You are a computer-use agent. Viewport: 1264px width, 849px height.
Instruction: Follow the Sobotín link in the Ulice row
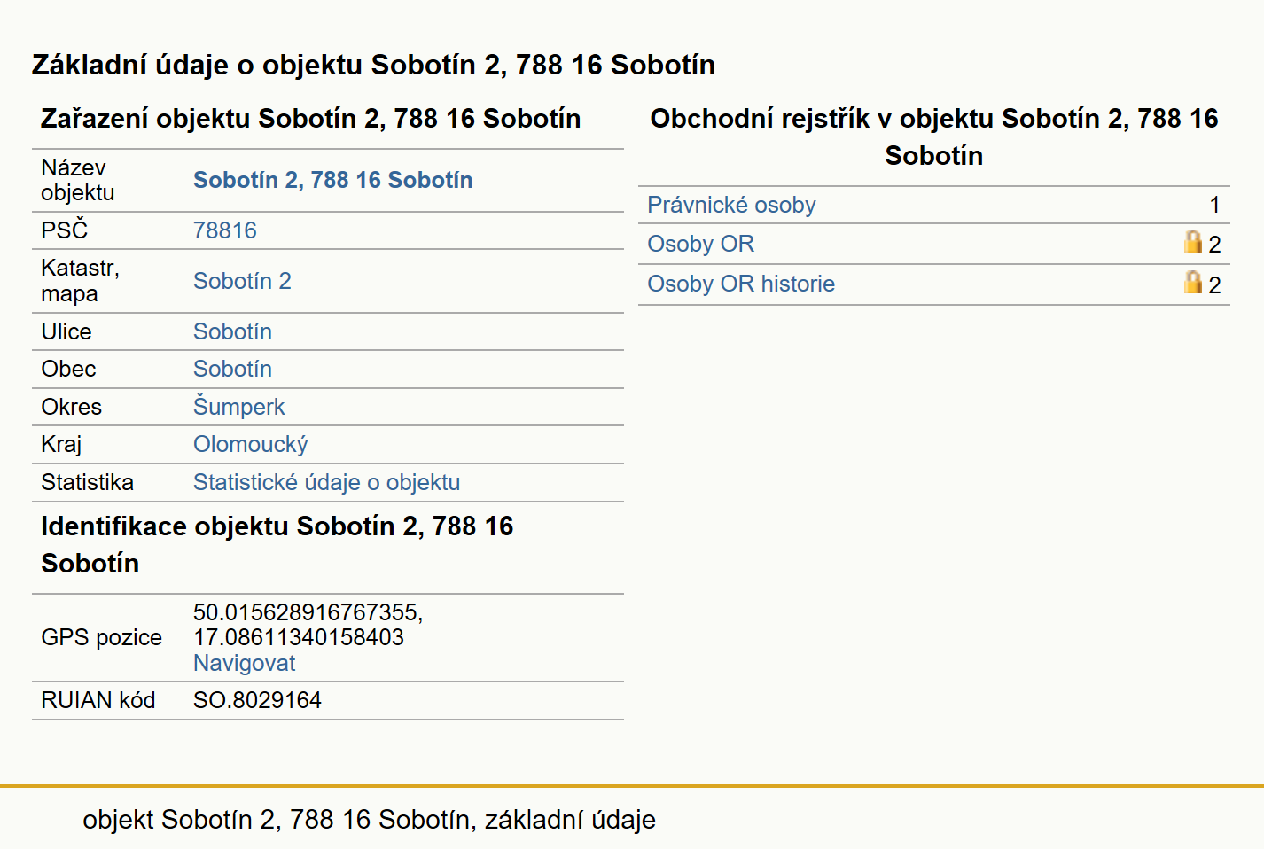232,331
